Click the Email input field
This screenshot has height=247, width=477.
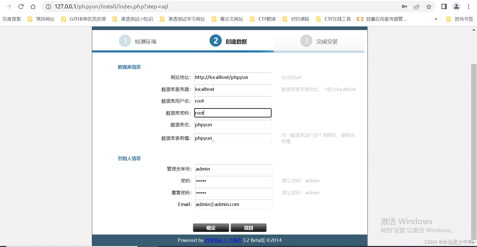(234, 204)
